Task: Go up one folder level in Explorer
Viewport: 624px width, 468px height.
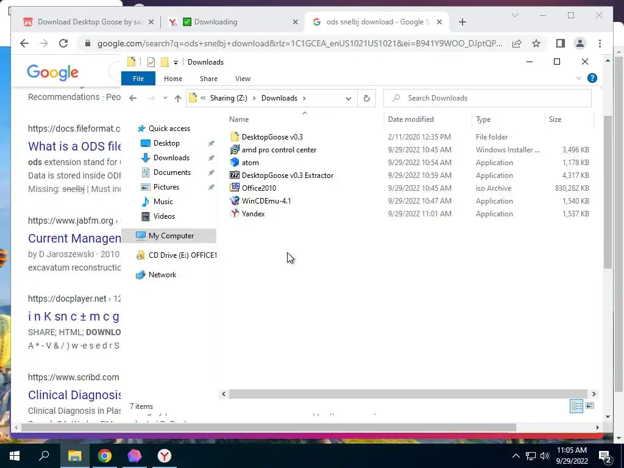Action: pos(177,98)
